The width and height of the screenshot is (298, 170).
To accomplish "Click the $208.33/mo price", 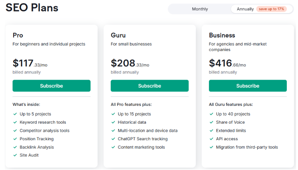I will pyautogui.click(x=130, y=63).
